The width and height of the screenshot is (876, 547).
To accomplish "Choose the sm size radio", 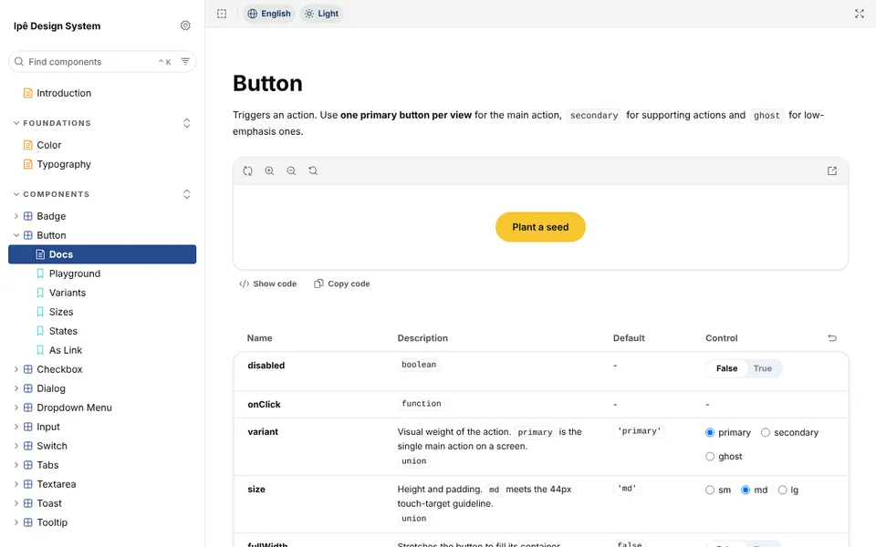I will click(x=710, y=490).
